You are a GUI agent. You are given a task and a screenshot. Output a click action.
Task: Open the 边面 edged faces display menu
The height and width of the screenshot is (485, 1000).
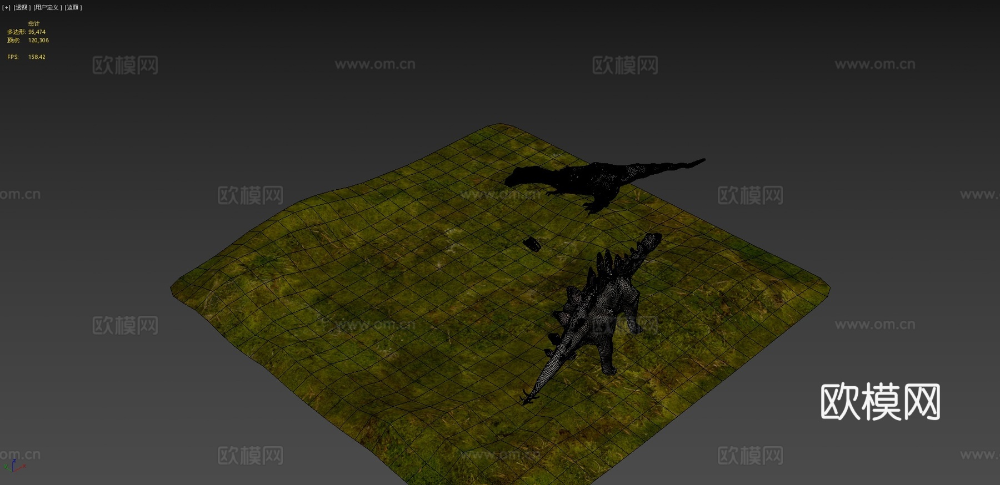point(73,7)
